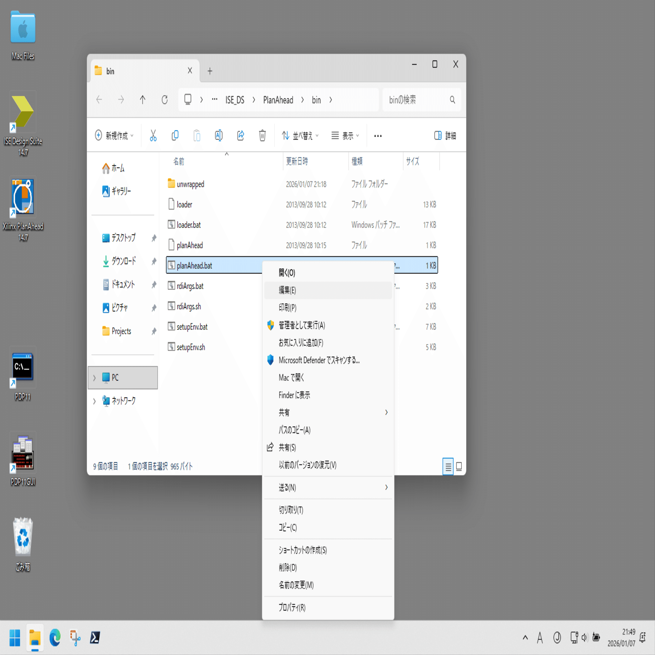Click the Cut scissors icon in toolbar
655x655 pixels.
click(x=153, y=136)
